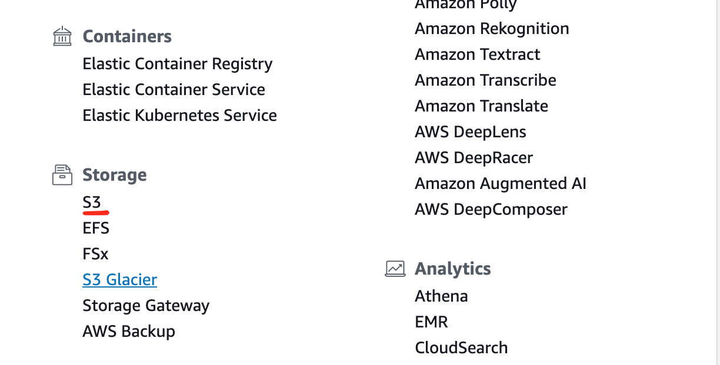Open the S3 Glacier link

point(120,280)
